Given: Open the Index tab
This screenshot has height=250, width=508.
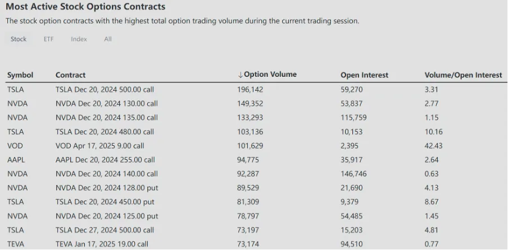Looking at the screenshot, I should tap(79, 39).
